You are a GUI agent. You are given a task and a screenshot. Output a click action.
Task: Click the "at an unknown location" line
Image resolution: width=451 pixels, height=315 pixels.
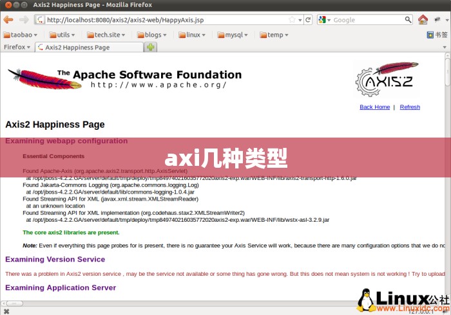[x=55, y=206]
